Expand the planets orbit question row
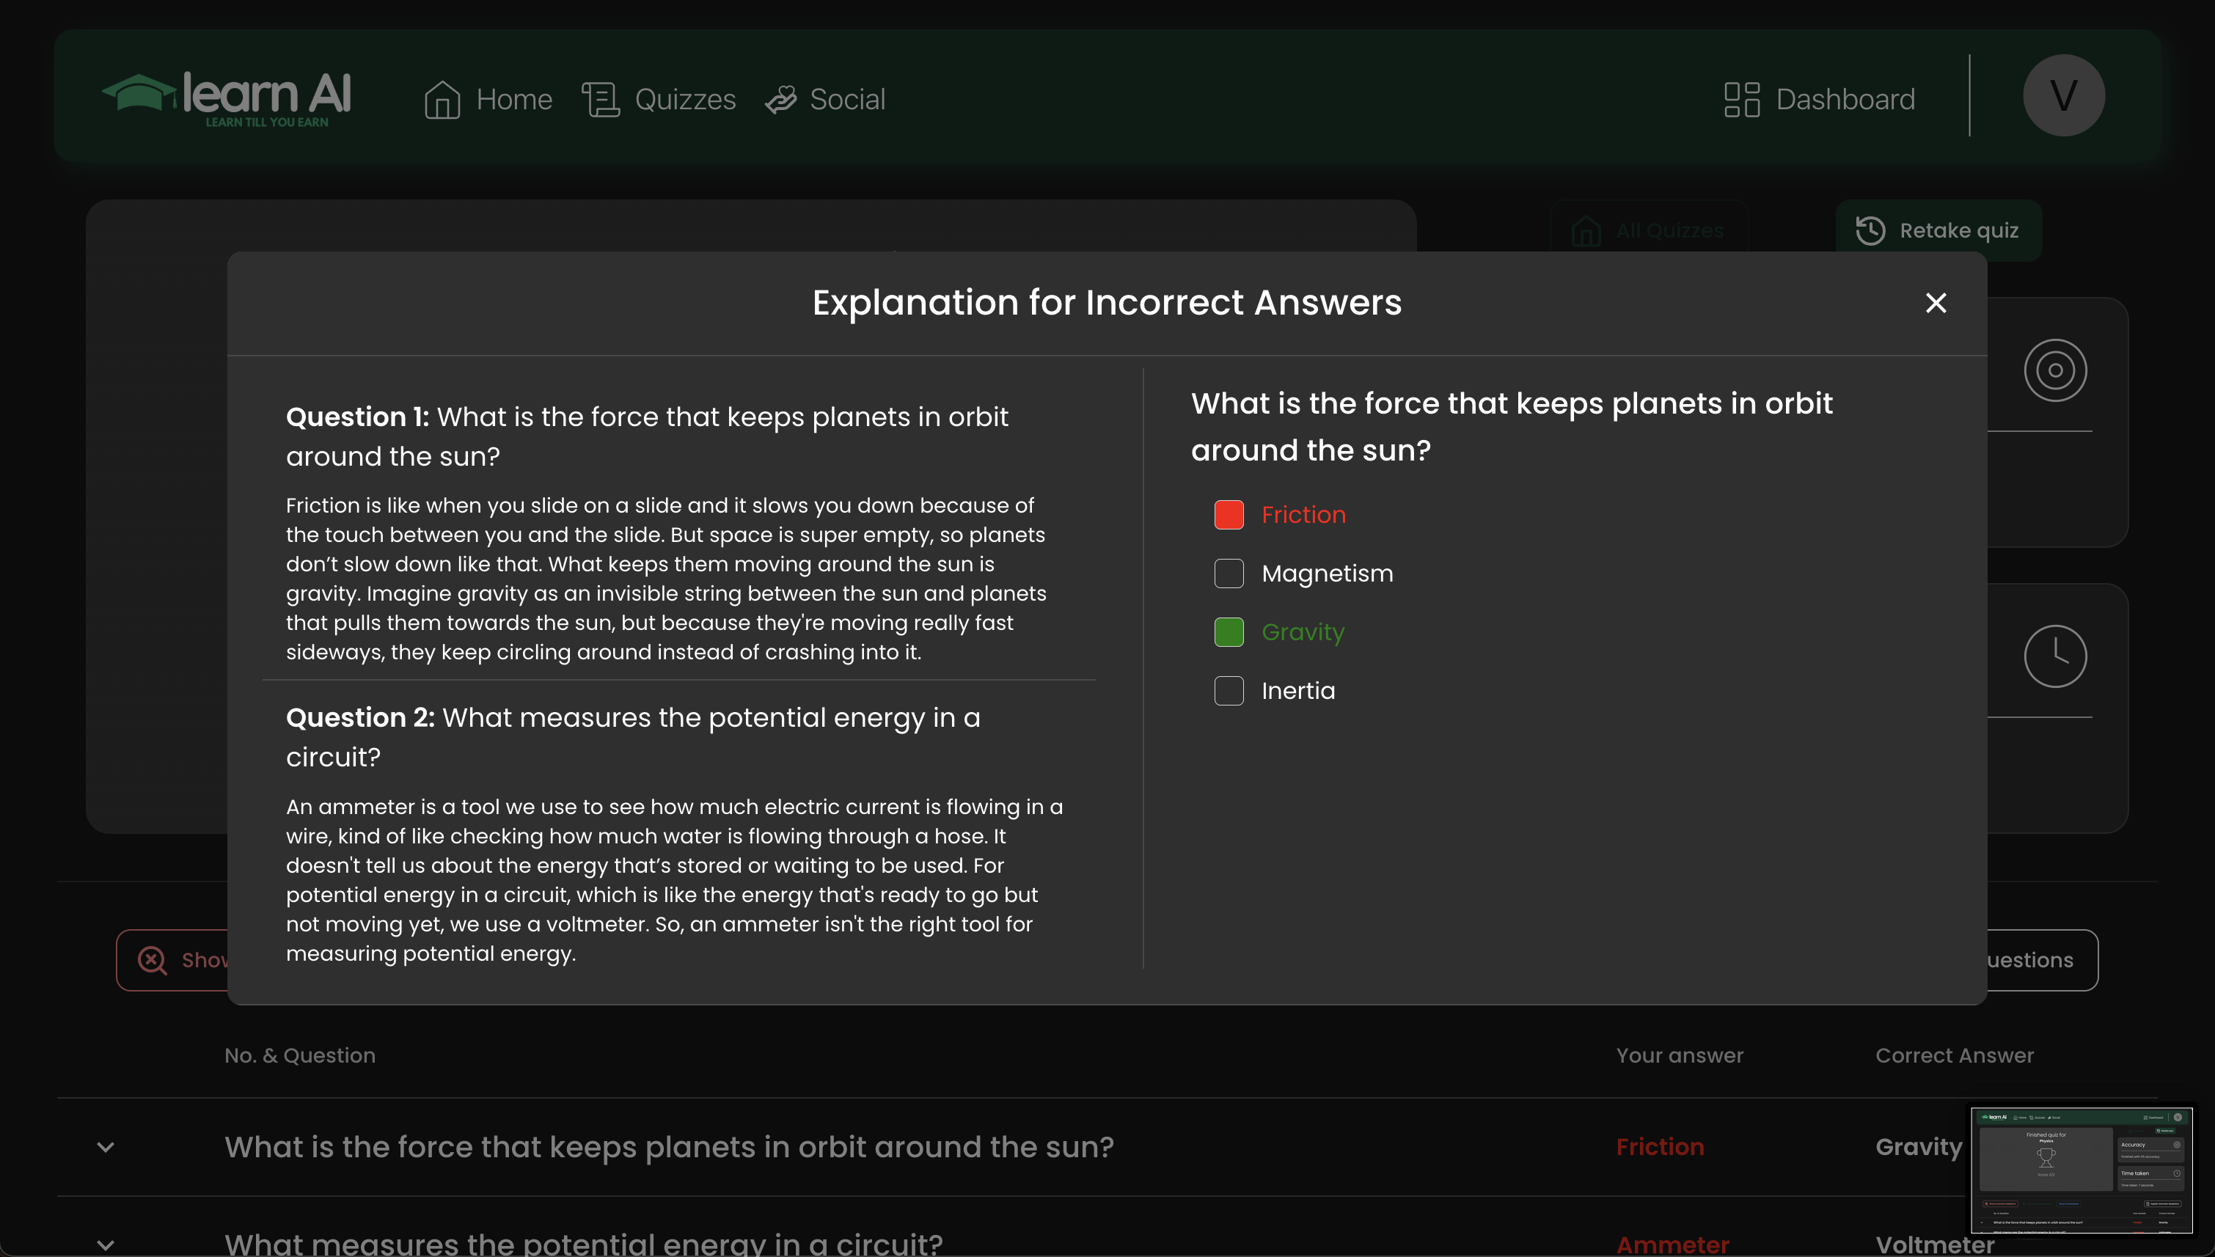Viewport: 2215px width, 1257px height. pyautogui.click(x=106, y=1147)
